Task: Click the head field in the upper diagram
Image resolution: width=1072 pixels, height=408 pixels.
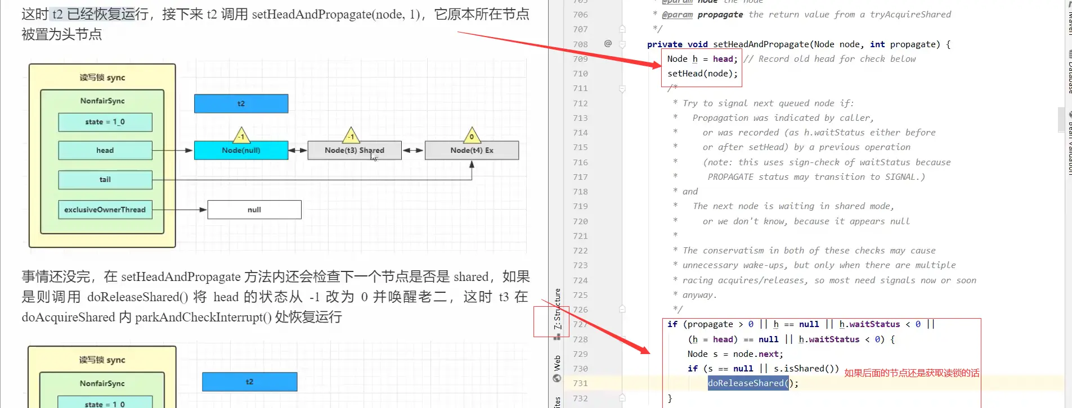Action: [105, 150]
